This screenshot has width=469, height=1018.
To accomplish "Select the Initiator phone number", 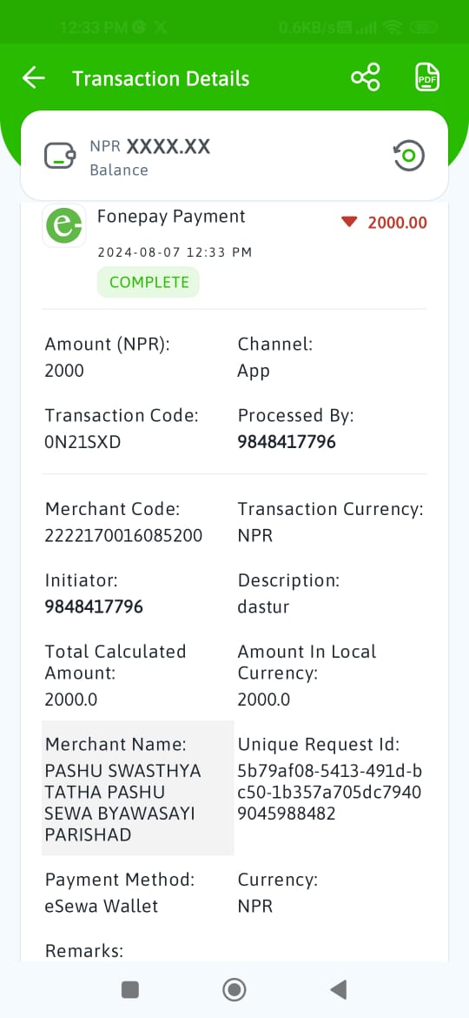I will [94, 607].
